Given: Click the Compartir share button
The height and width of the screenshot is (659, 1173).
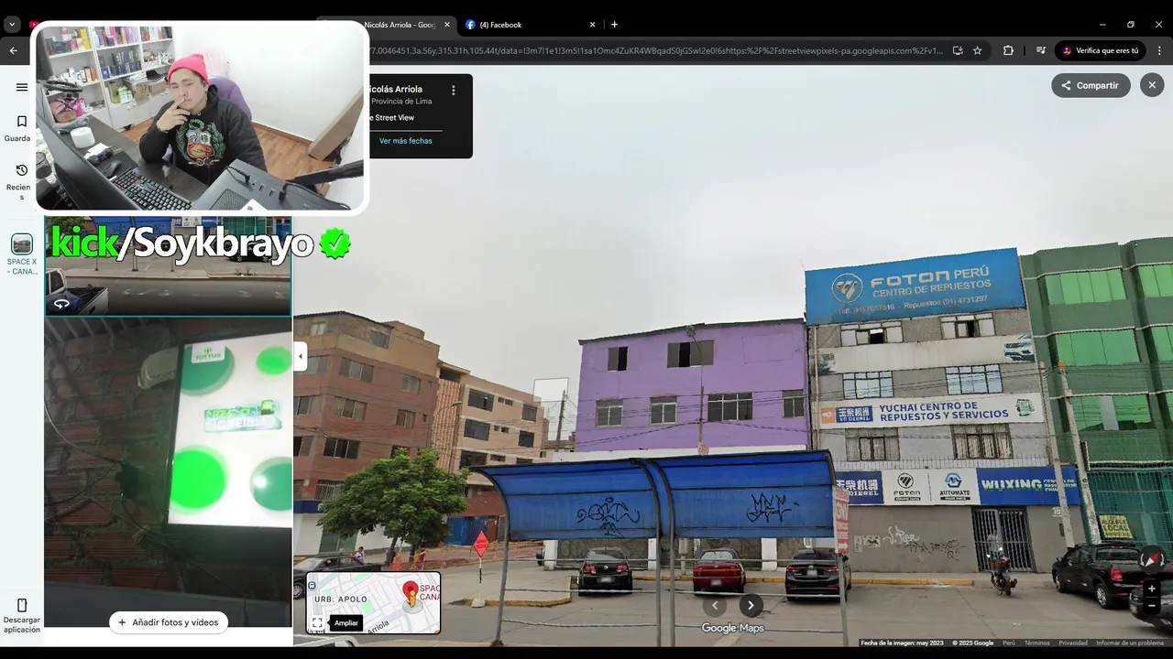Looking at the screenshot, I should click(x=1091, y=85).
